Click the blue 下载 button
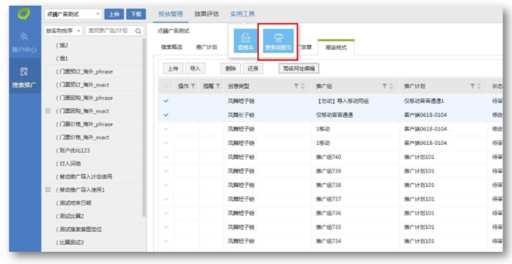 tap(135, 14)
